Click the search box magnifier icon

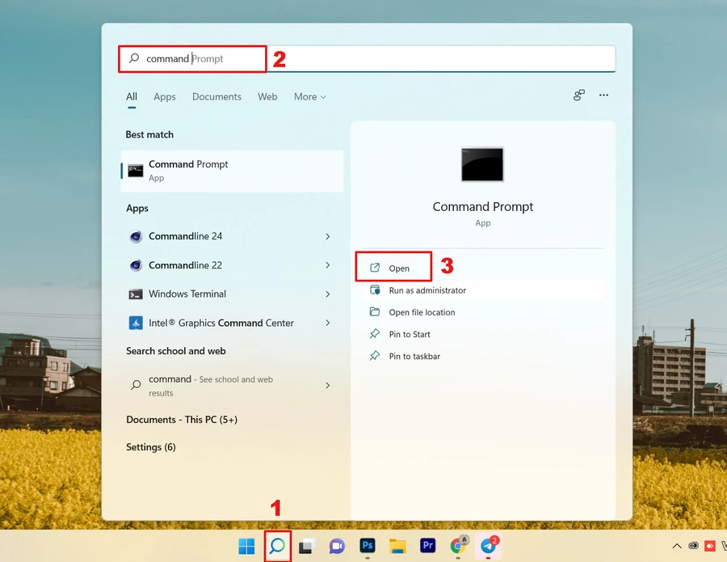pos(134,58)
